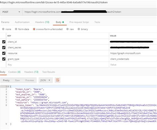Image resolution: width=157 pixels, height=130 pixels.
Task: Switch to the Tests tab
Action: 97,22
